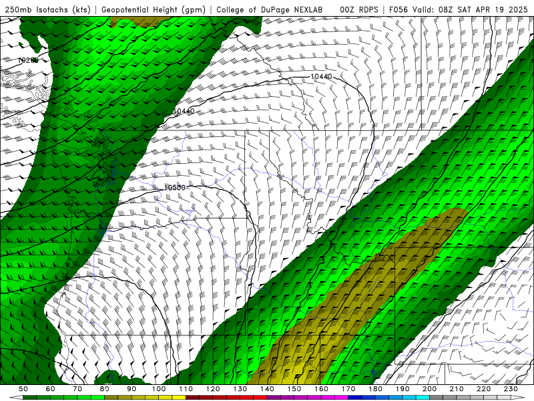The width and height of the screenshot is (534, 401).
Task: Select the bright magenta swatch just before 170
Action: coord(341,398)
